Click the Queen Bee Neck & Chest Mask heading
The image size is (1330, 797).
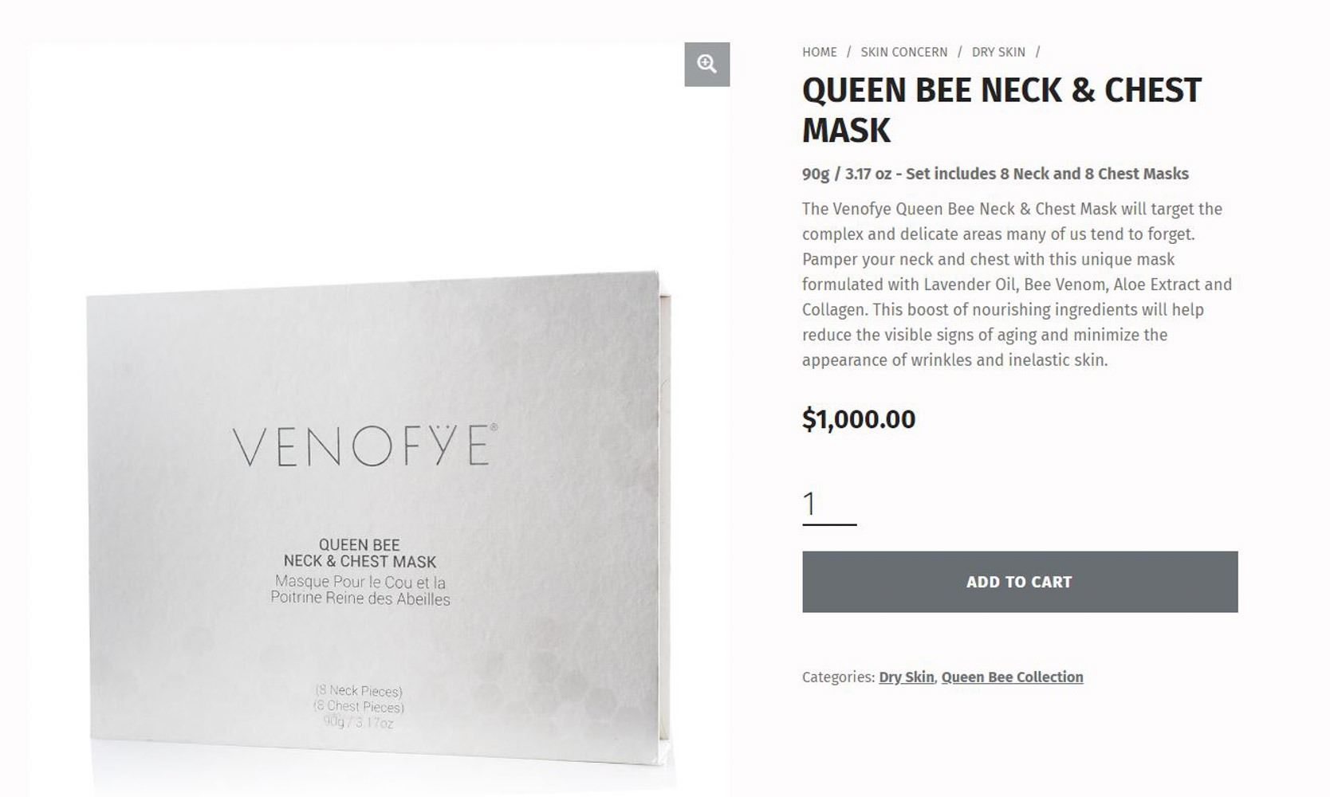[1001, 110]
